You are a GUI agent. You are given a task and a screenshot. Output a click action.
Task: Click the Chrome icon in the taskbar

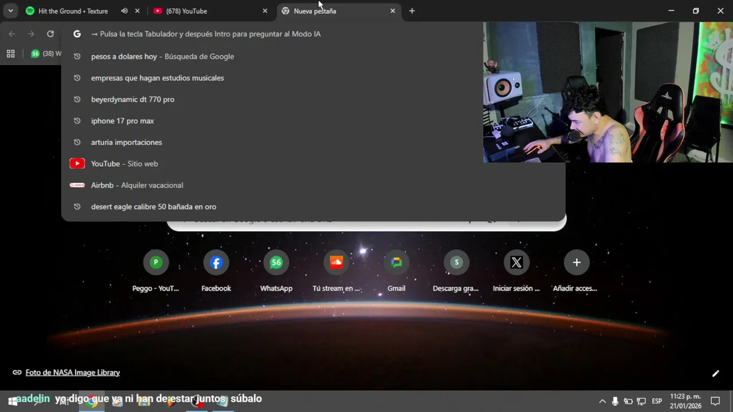pyautogui.click(x=92, y=401)
